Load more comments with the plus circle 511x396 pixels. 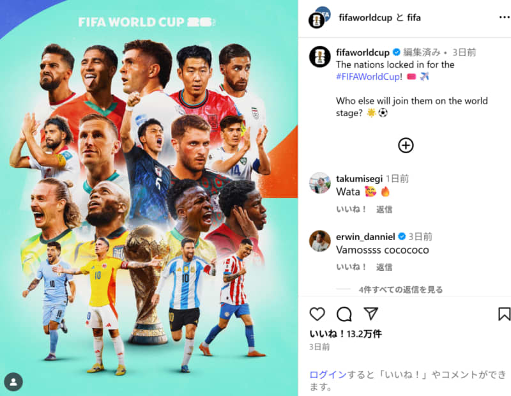[x=406, y=146]
